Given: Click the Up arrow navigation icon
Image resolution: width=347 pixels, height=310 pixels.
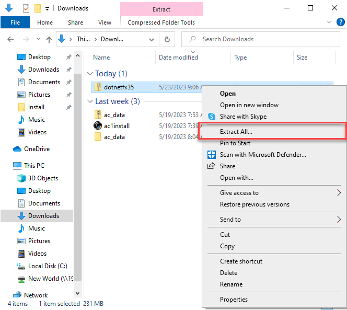Looking at the screenshot, I should 49,39.
